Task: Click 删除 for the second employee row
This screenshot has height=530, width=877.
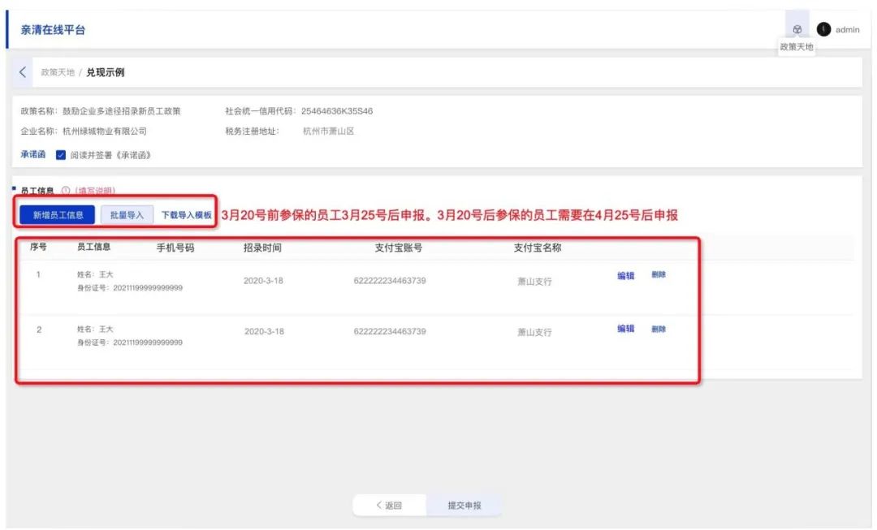Action: click(659, 329)
